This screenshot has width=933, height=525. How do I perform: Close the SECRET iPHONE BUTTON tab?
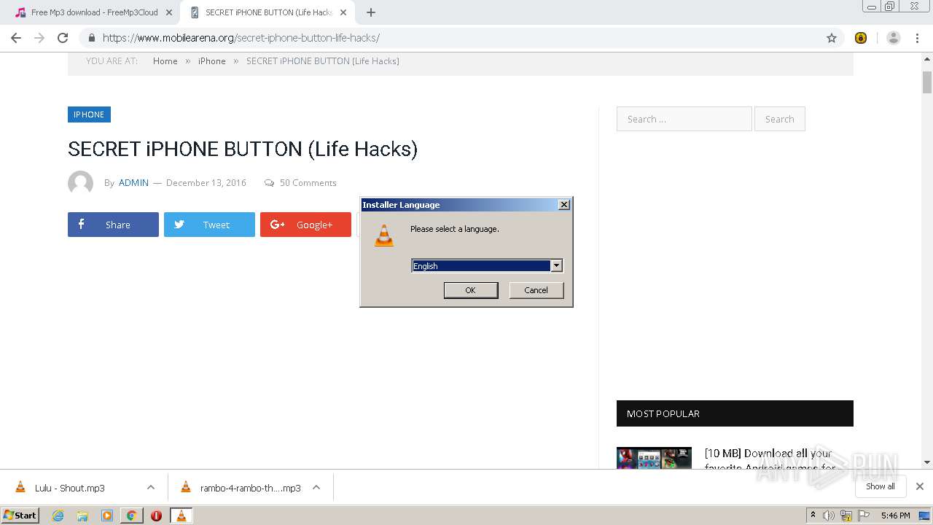click(343, 12)
